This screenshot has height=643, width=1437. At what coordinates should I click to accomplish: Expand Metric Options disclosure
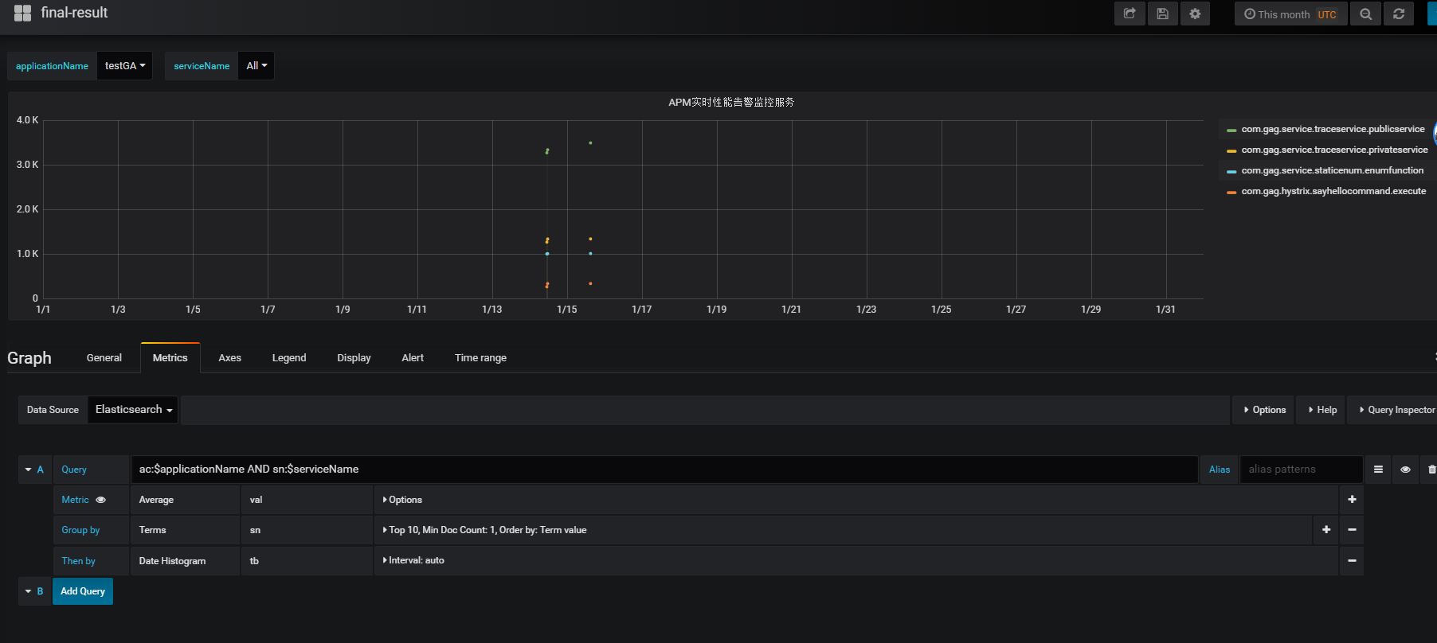click(402, 500)
